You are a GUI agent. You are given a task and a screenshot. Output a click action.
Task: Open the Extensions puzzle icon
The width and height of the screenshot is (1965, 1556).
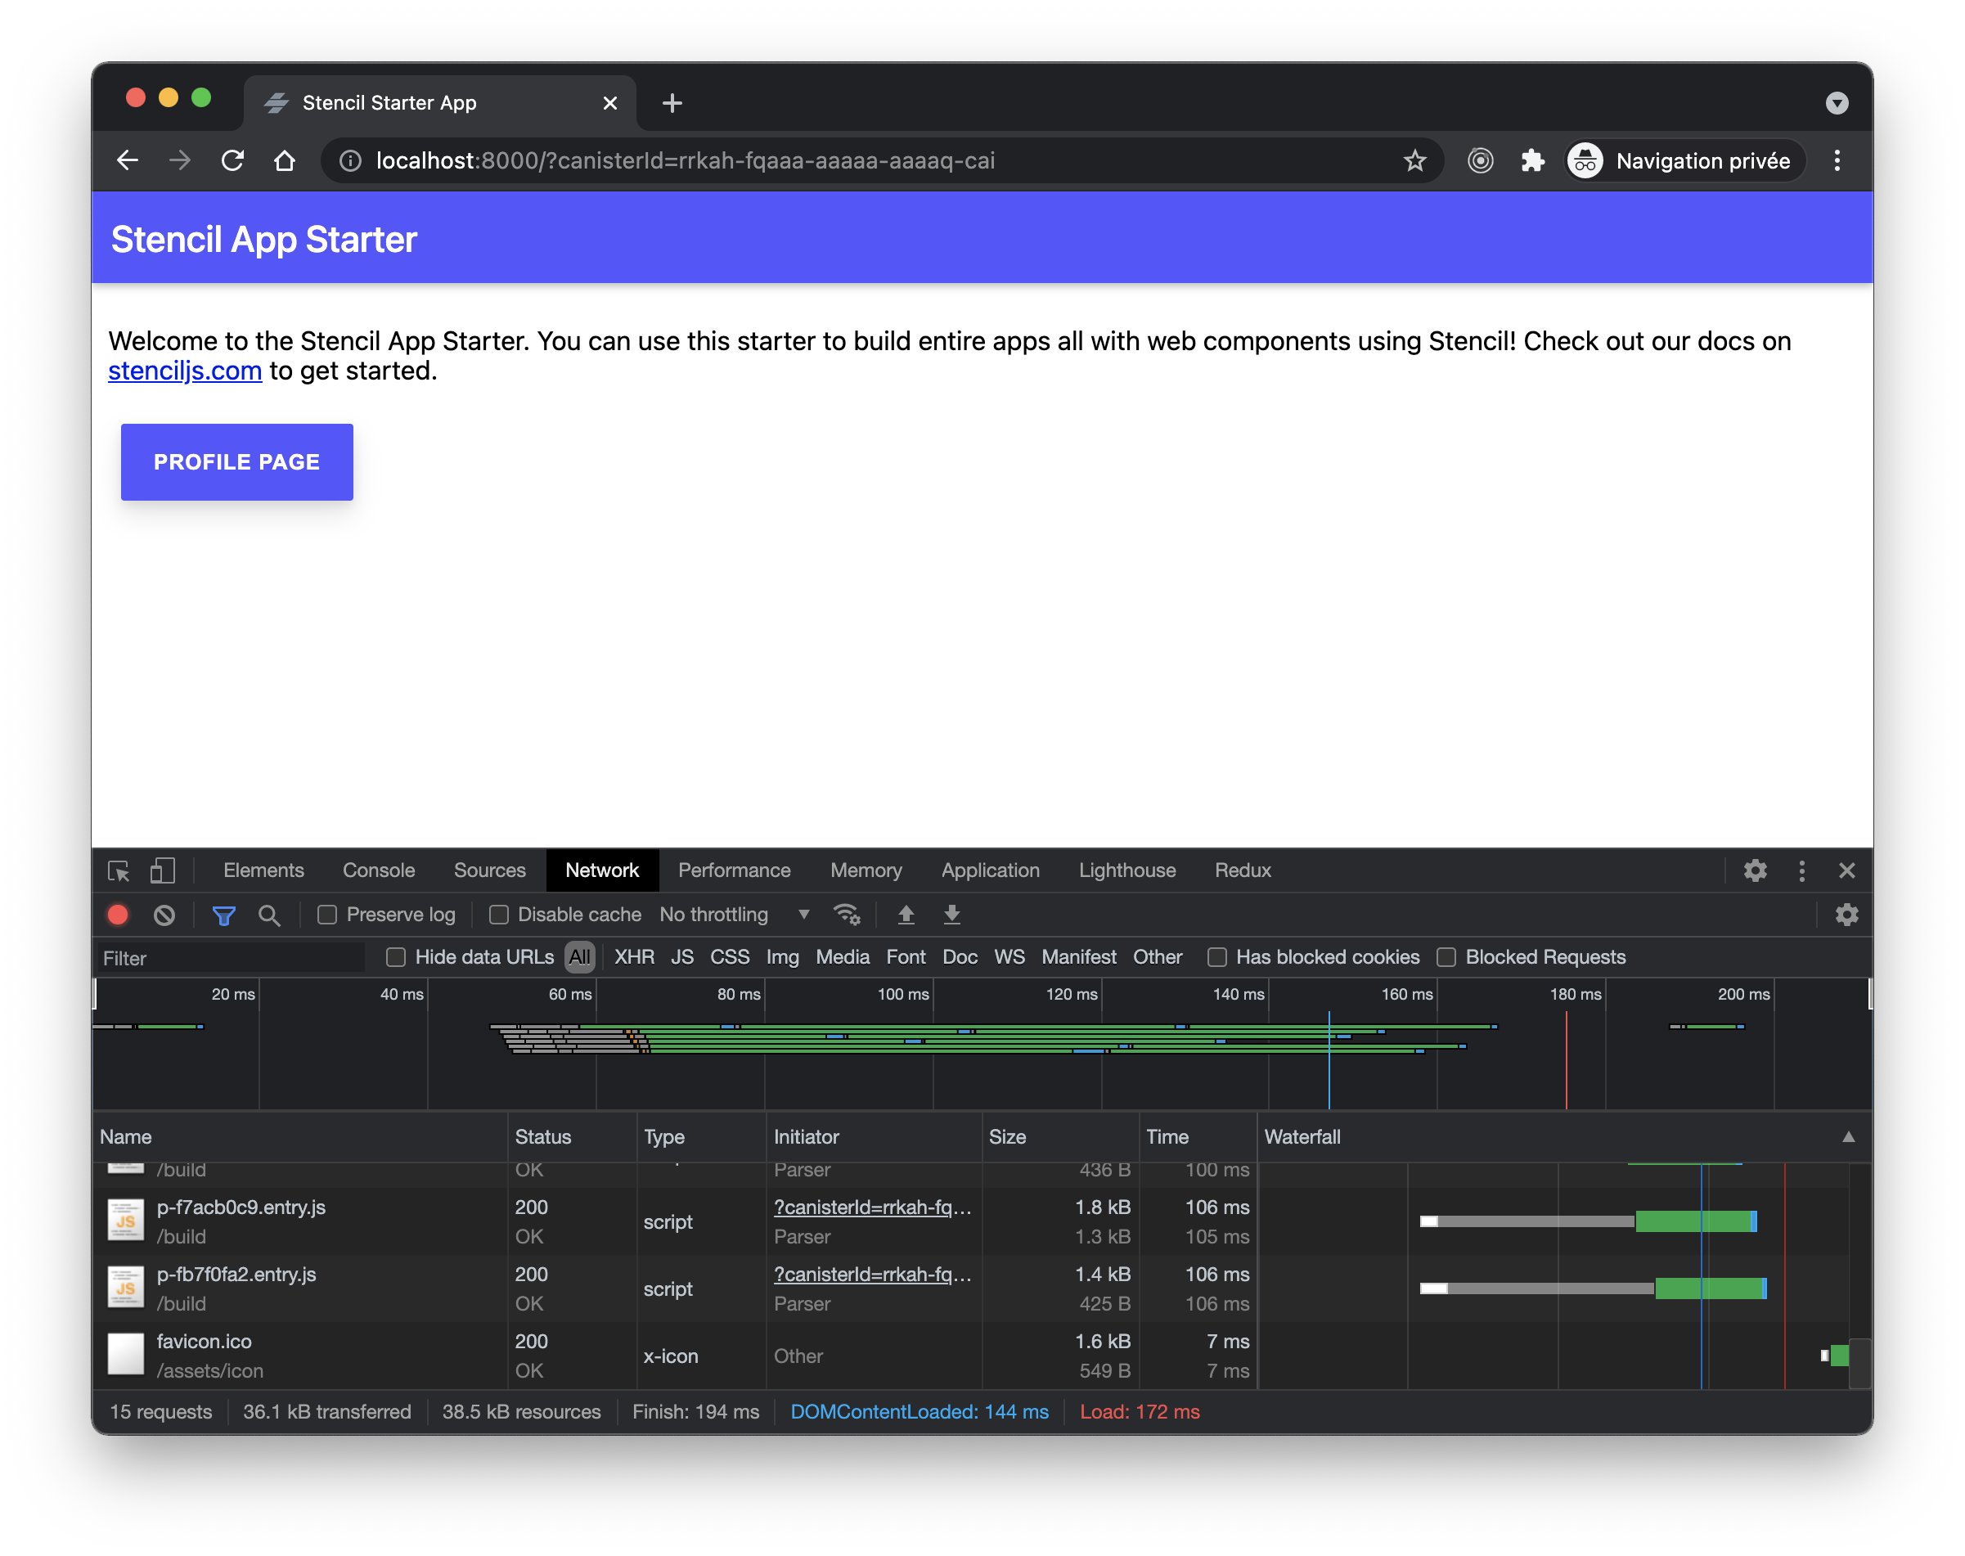[1532, 161]
